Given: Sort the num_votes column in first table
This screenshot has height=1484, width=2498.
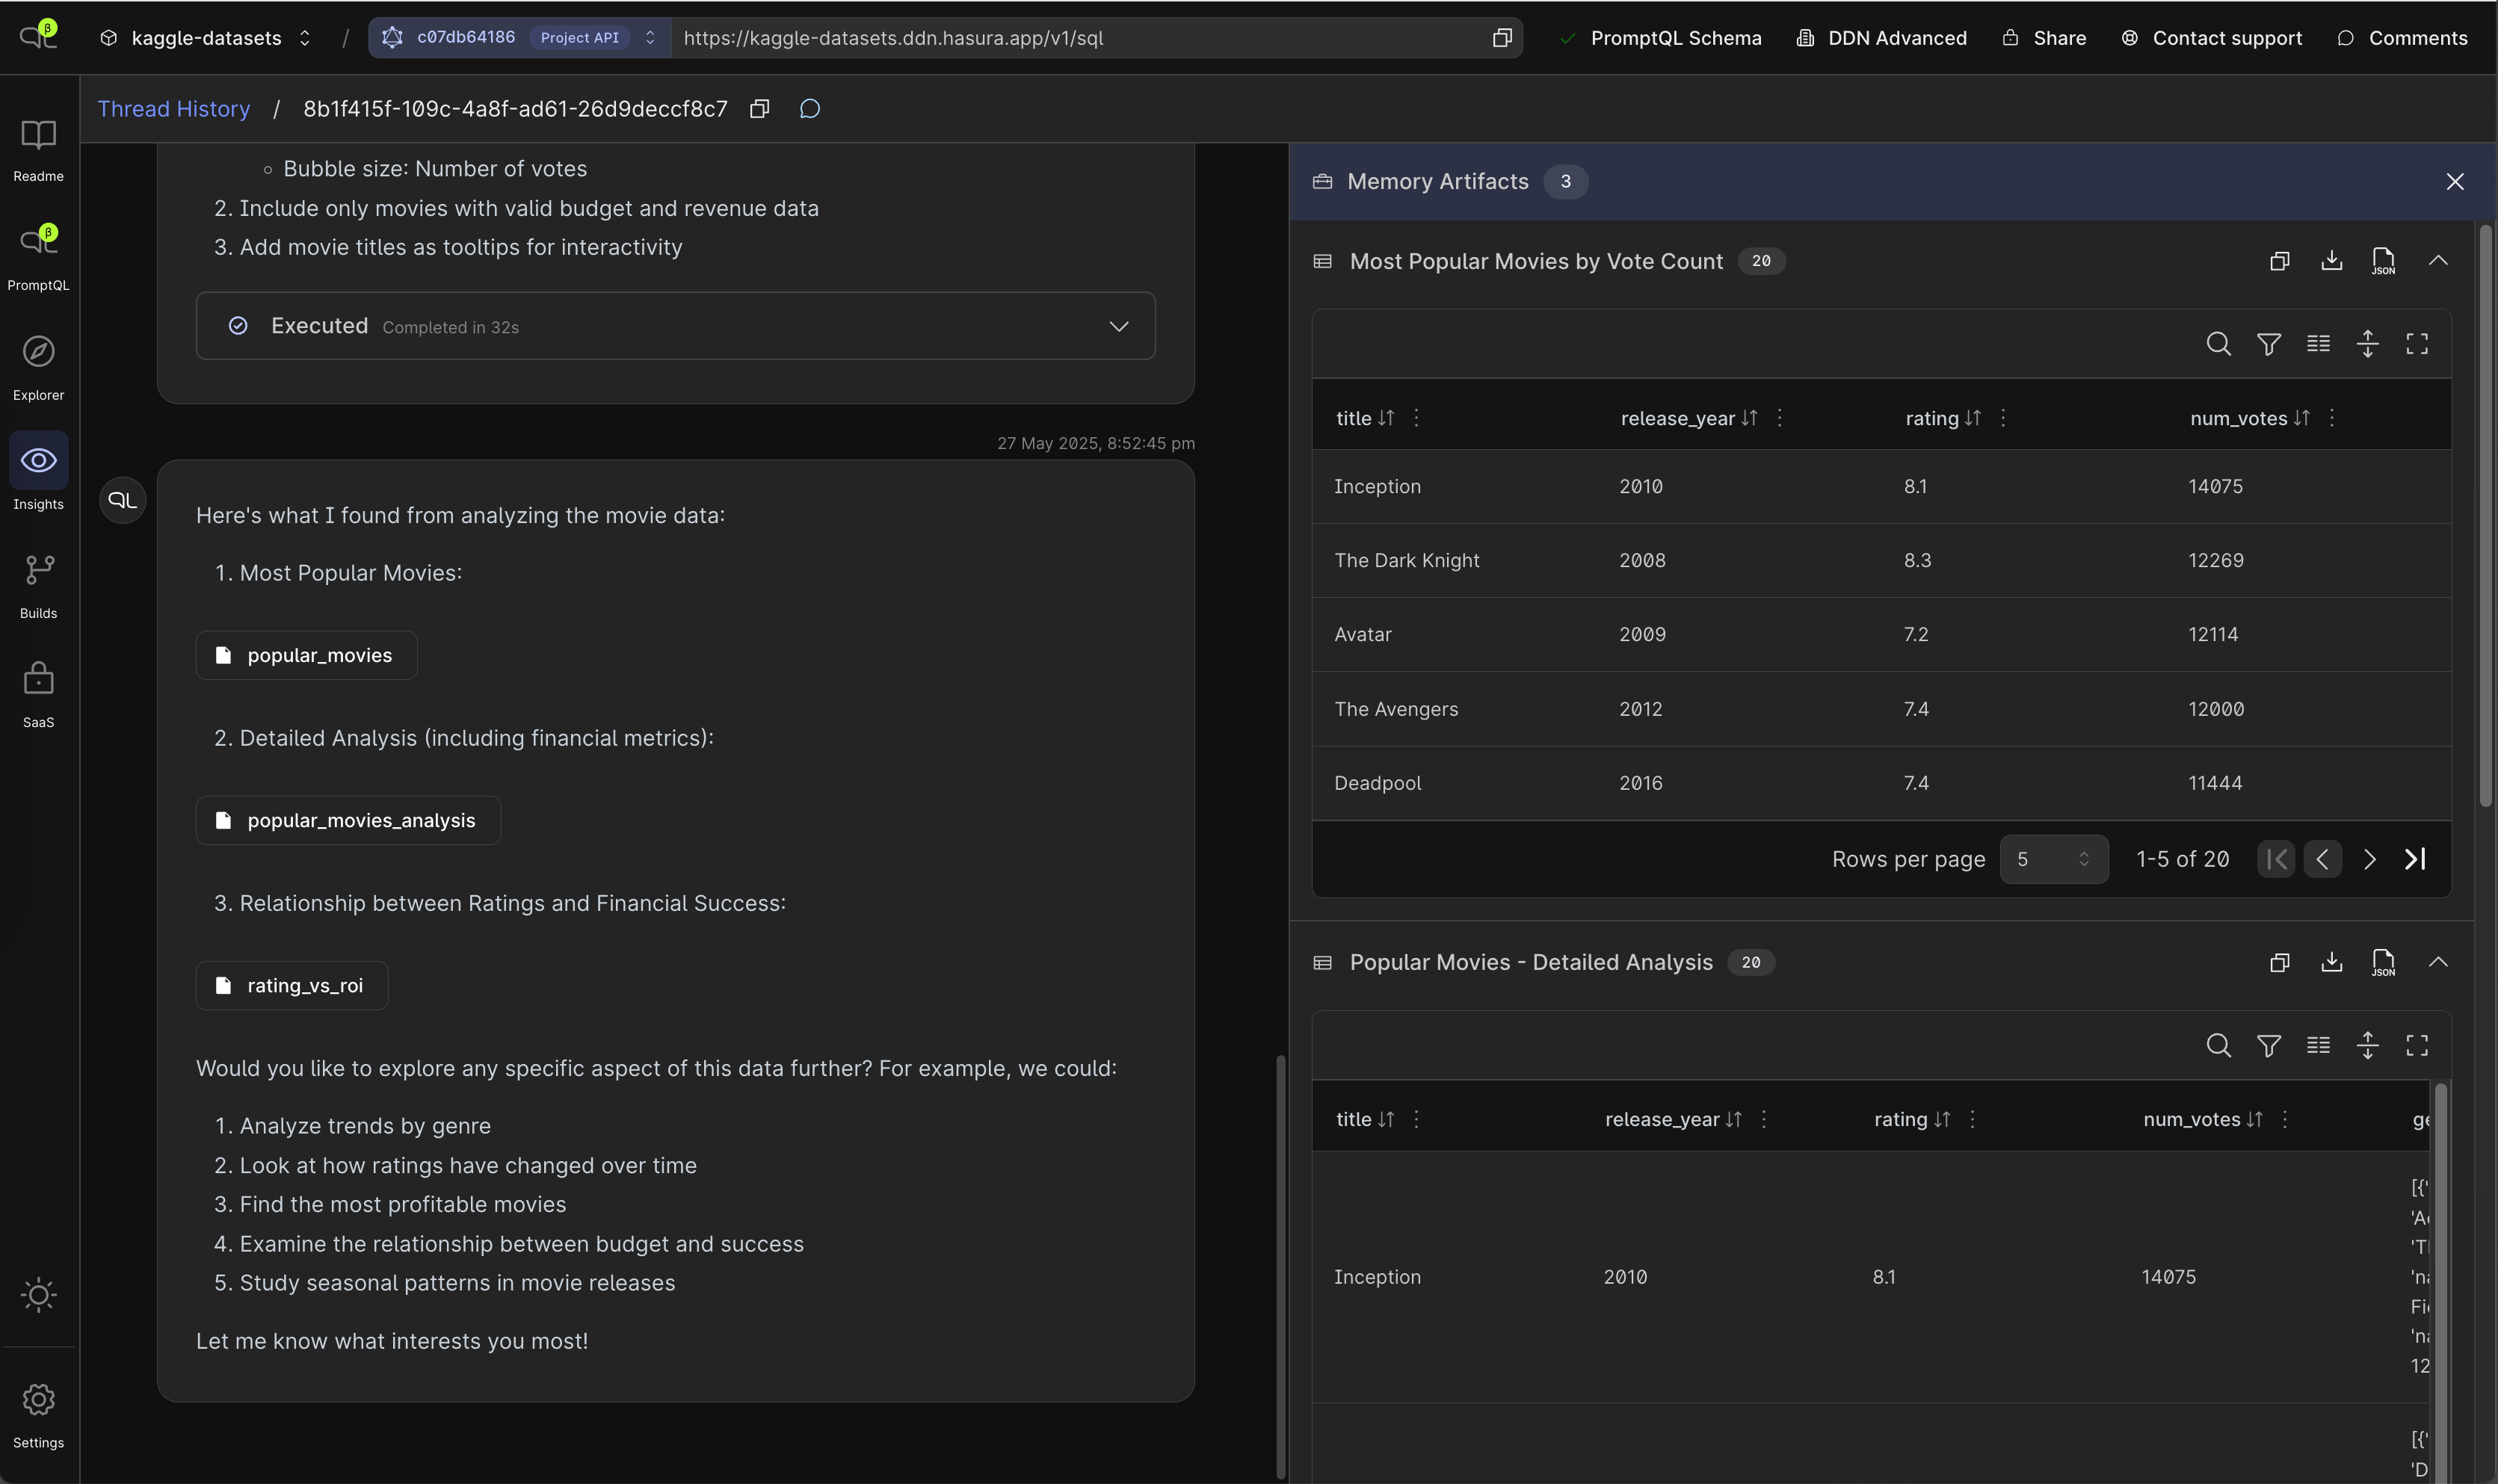Looking at the screenshot, I should (x=2301, y=418).
